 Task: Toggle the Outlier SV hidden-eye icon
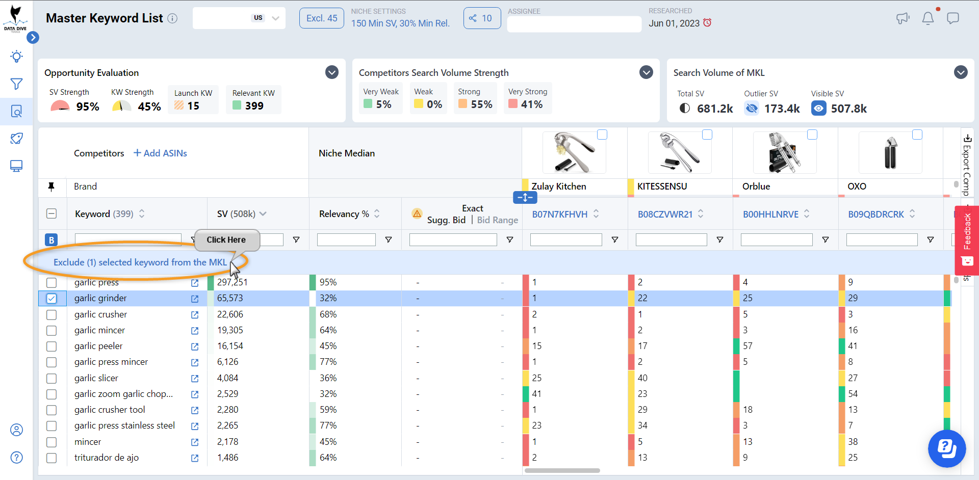pos(752,108)
